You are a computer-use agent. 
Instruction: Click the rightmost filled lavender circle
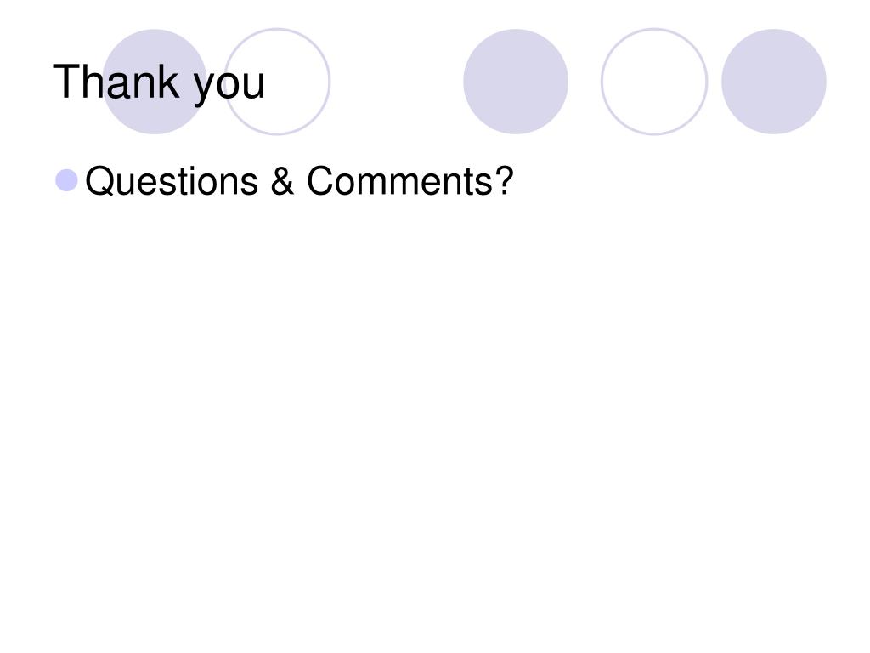pyautogui.click(x=773, y=82)
